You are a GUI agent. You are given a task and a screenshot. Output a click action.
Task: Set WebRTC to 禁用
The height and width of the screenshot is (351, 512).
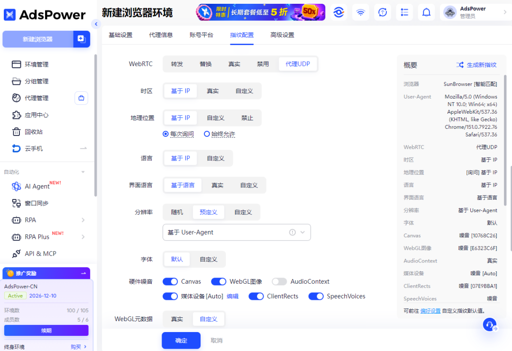263,64
